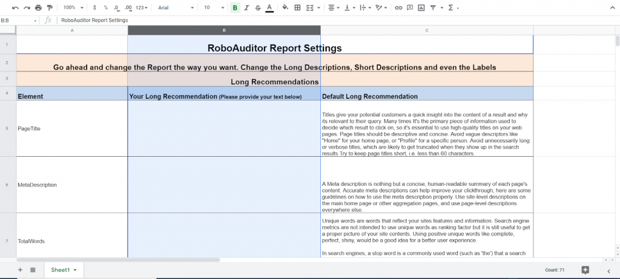Open filter views dropdown arrow

441,8
